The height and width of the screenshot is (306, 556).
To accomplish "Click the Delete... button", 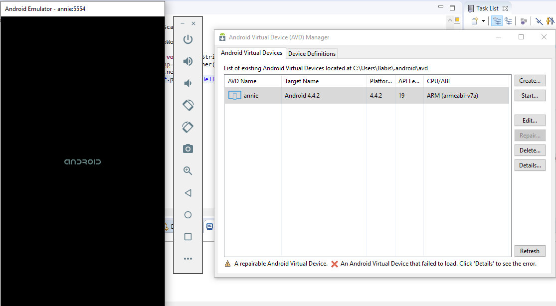I will 530,151.
